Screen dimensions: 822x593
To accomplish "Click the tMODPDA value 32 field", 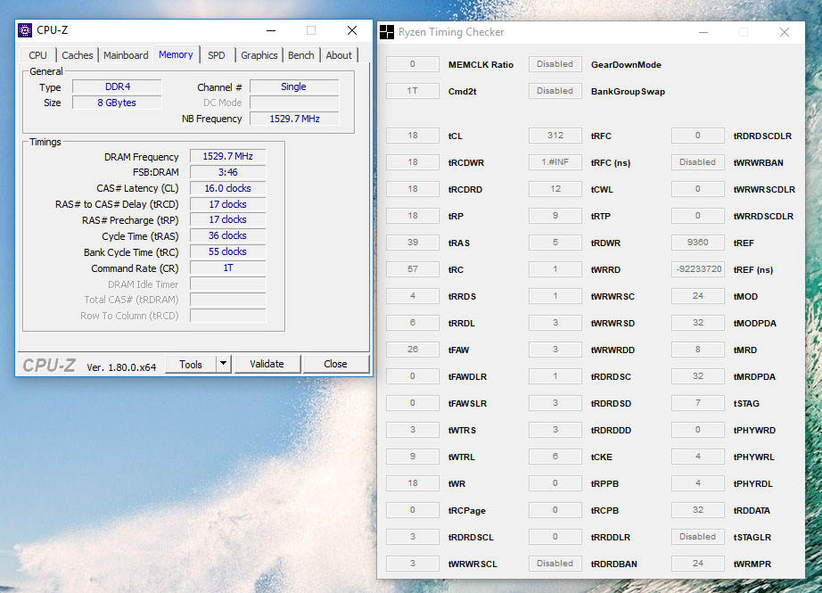I will (x=698, y=323).
